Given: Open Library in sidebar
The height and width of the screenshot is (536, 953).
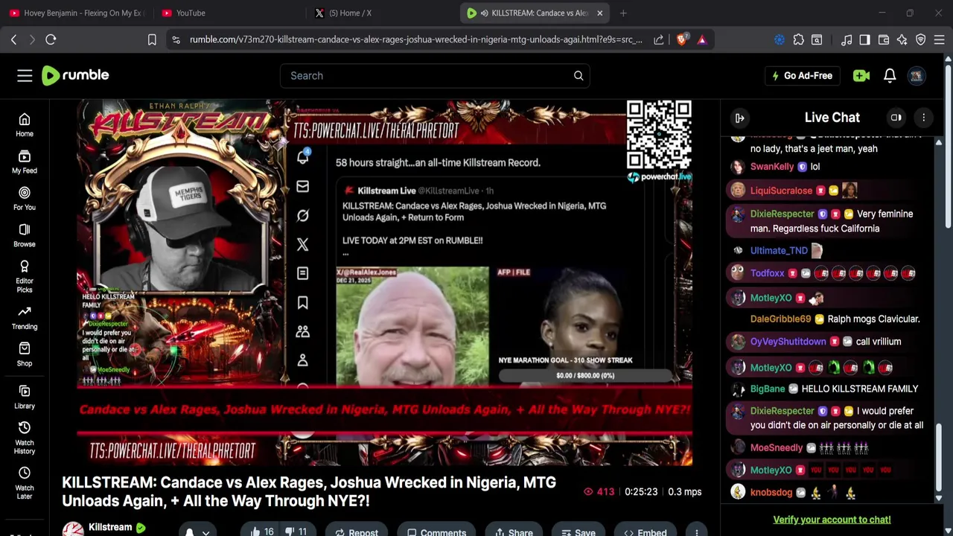Looking at the screenshot, I should pos(25,398).
